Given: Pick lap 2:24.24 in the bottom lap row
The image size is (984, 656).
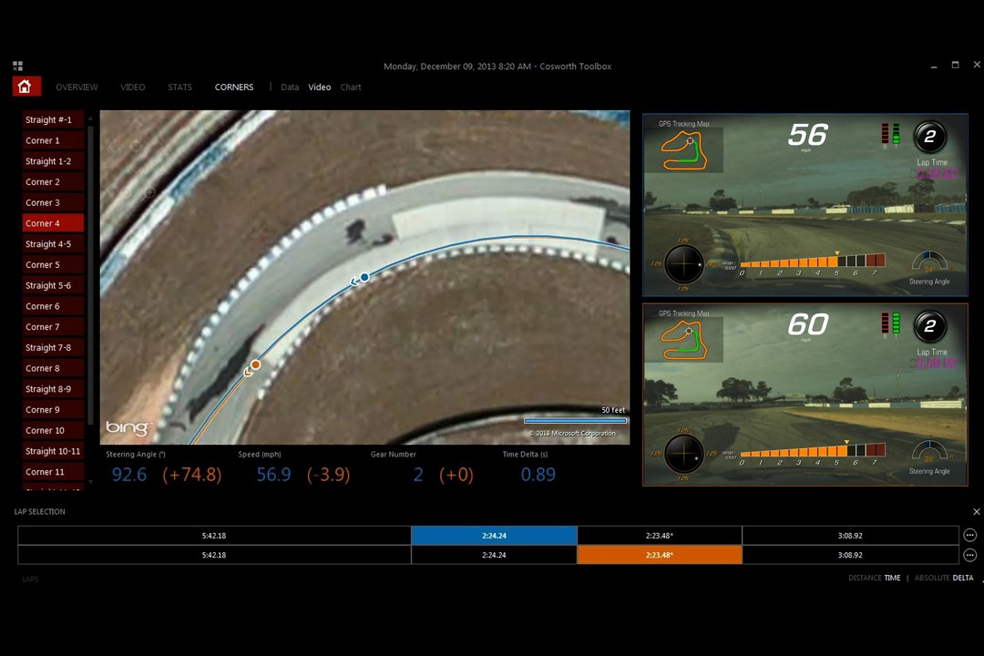Looking at the screenshot, I should [494, 555].
